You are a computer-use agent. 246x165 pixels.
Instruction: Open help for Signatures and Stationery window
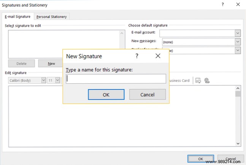click(223, 5)
